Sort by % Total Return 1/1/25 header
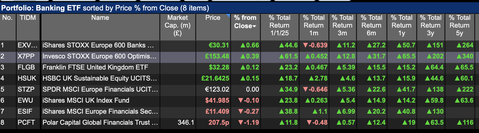This screenshot has height=133, width=479. pos(280,27)
